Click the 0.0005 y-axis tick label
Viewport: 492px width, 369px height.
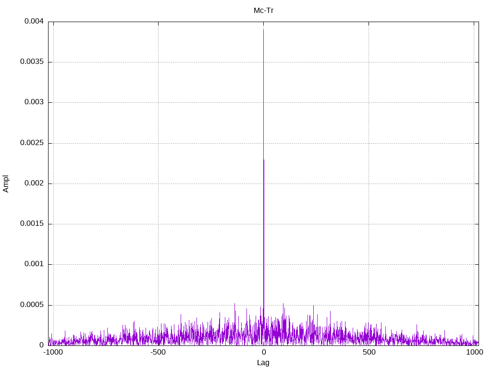point(32,305)
